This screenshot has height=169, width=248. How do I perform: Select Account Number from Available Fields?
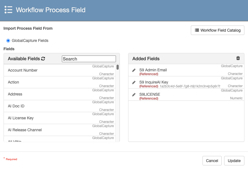[x=23, y=70]
